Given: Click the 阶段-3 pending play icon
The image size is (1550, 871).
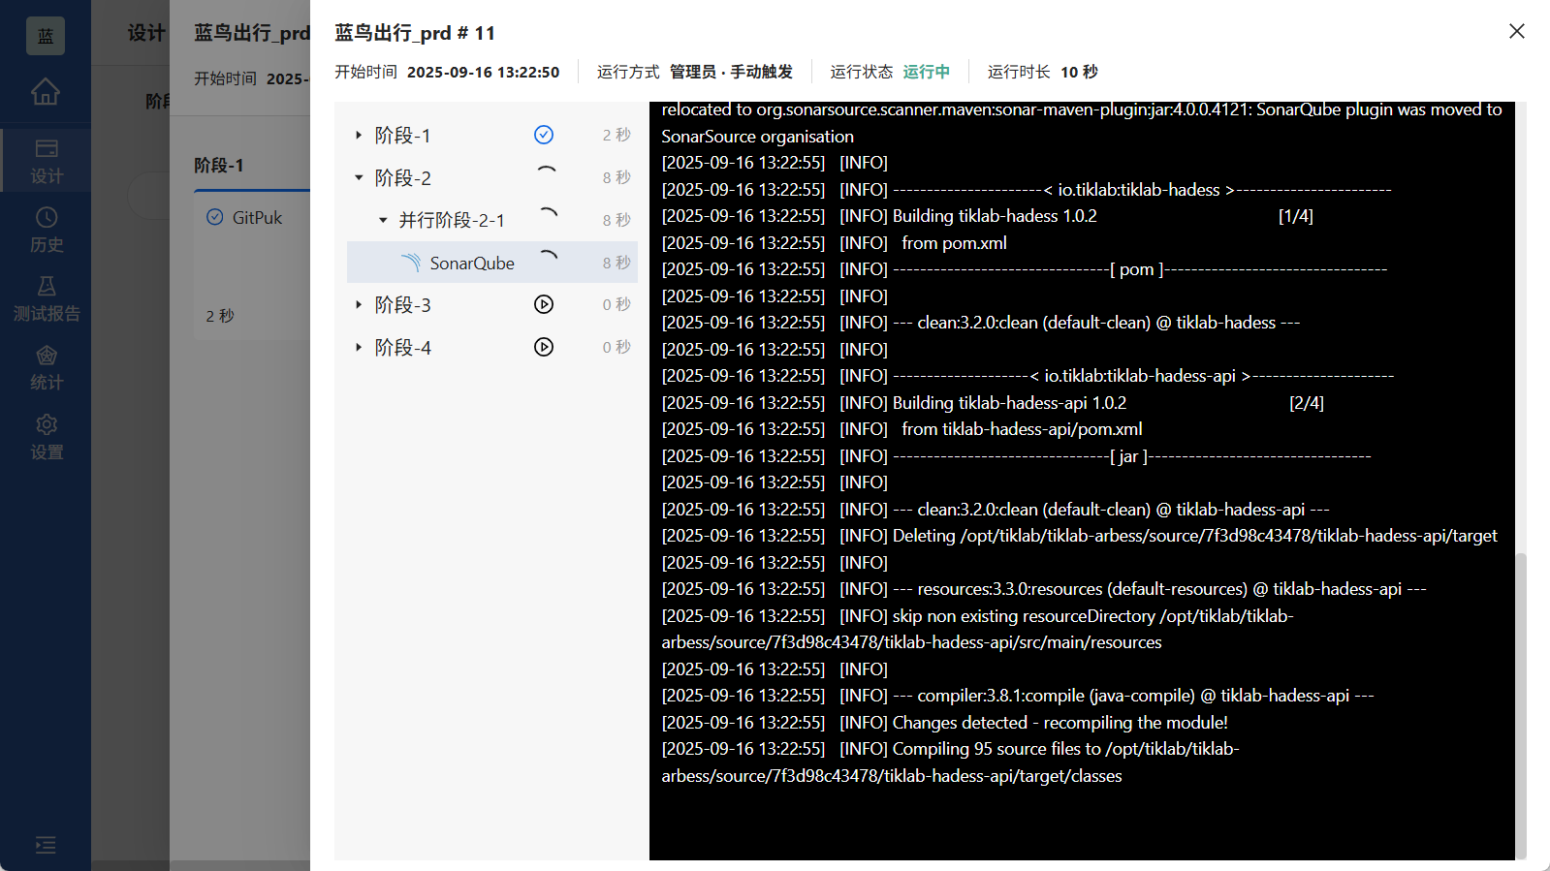Looking at the screenshot, I should 544,304.
